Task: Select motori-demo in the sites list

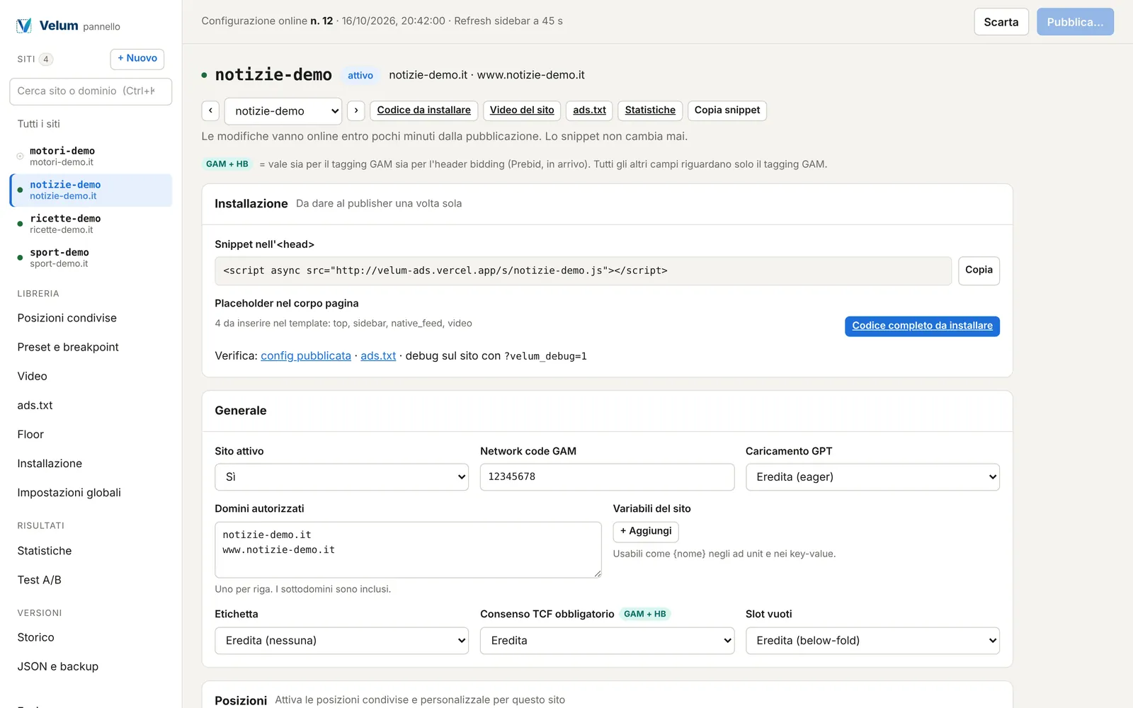Action: [91, 156]
